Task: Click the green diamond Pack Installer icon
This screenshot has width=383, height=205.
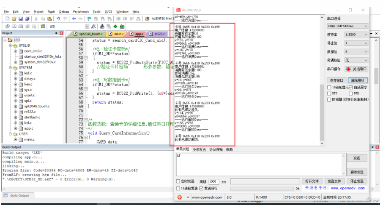Action: (115, 26)
